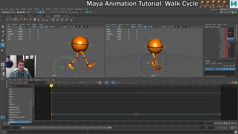Select the arrow Select tool in toolbox
The height and width of the screenshot is (134, 238).
point(3,27)
